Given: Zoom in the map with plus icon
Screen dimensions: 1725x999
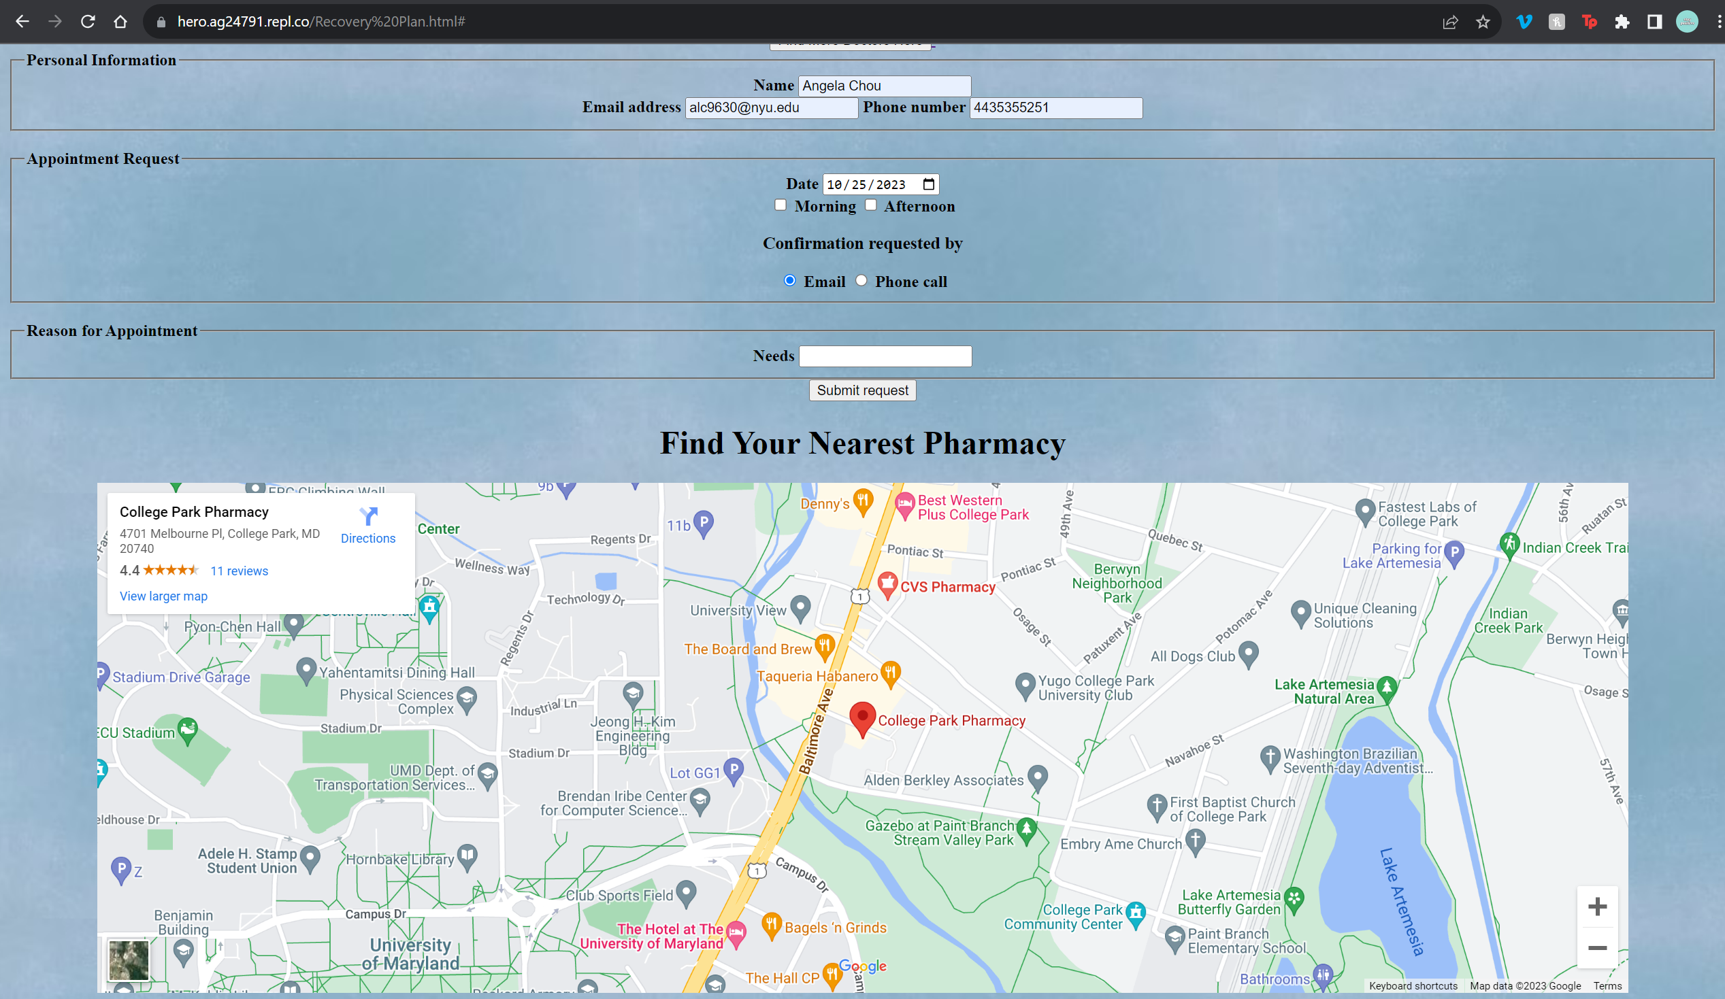Looking at the screenshot, I should pyautogui.click(x=1597, y=907).
